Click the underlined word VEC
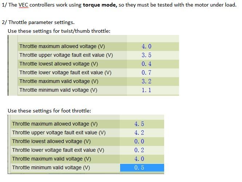Viewport: 242px width, 182px height. [x=24, y=5]
